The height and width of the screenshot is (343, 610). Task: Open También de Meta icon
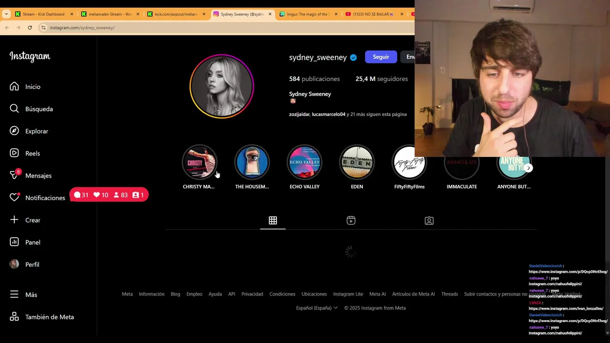(x=14, y=317)
